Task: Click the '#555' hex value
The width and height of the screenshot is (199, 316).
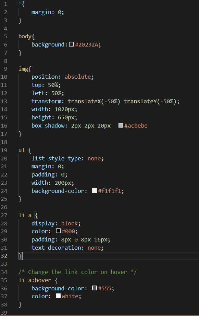Action: (105, 288)
